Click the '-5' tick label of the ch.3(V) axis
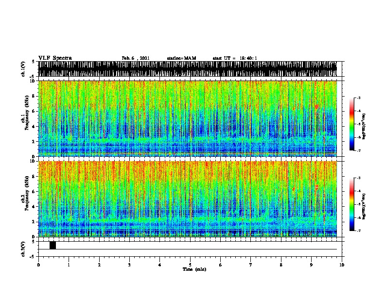 click(33, 257)
